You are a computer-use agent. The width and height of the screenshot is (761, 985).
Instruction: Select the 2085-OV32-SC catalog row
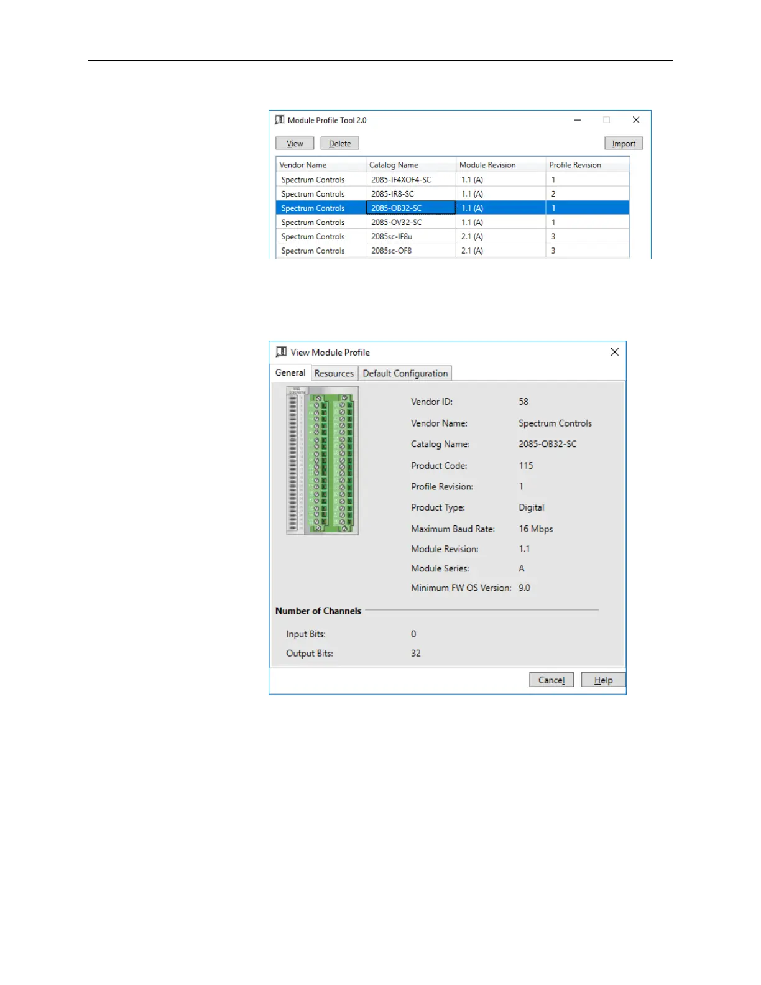pos(453,223)
